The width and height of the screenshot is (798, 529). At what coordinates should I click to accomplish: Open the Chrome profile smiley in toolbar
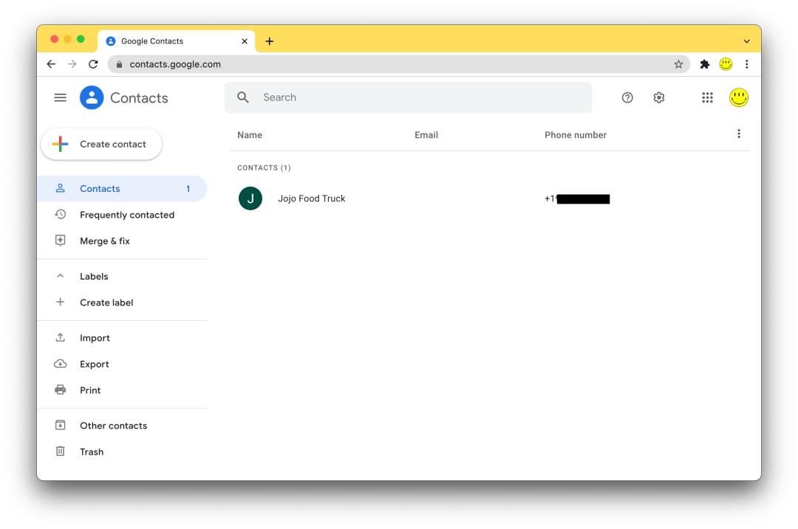coord(726,64)
